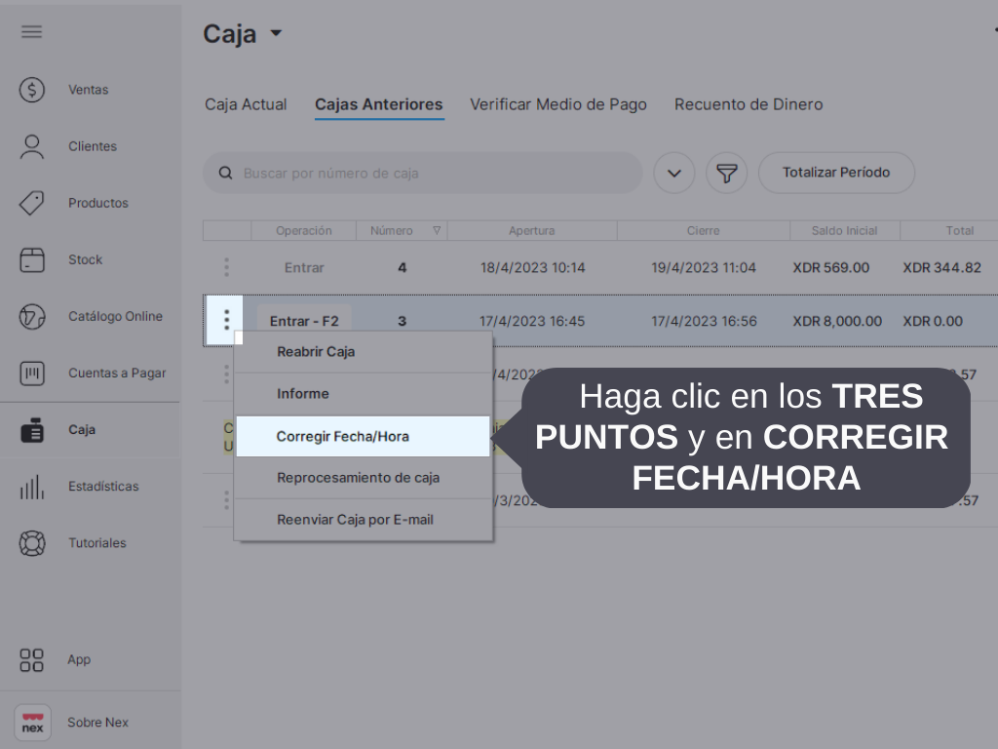Click three dots on caja 3 row
998x749 pixels.
(226, 320)
